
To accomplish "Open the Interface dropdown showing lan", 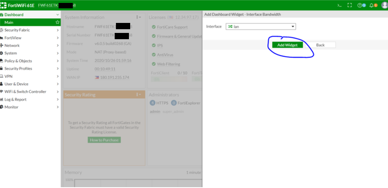I will (261, 27).
